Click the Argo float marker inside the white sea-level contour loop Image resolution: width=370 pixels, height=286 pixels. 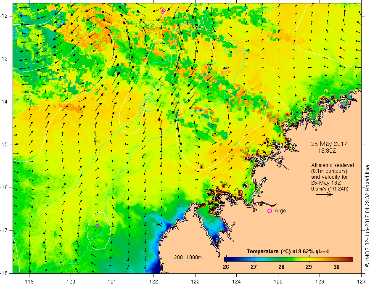pyautogui.click(x=97, y=225)
